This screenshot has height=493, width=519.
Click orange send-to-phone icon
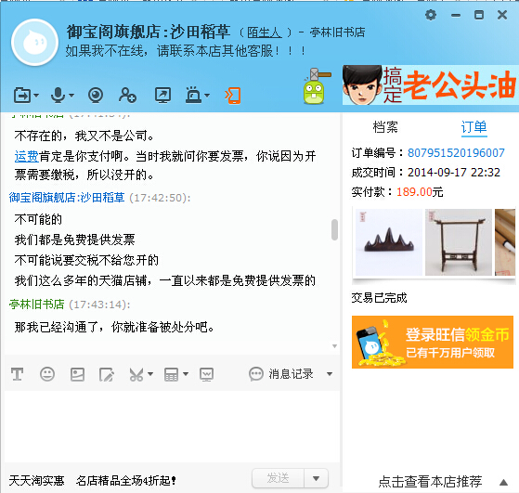pyautogui.click(x=233, y=96)
